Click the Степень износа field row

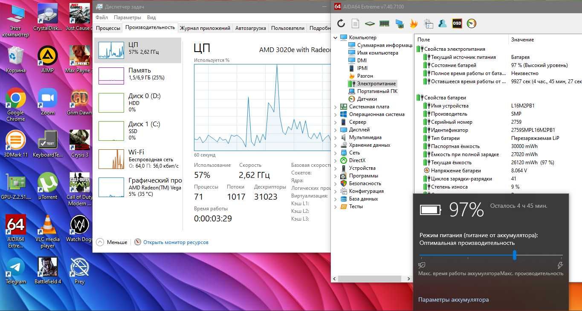pos(498,187)
